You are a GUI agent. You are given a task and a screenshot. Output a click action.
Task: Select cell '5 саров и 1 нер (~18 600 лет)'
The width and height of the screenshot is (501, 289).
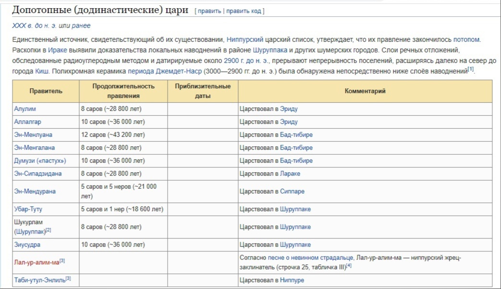coord(123,209)
